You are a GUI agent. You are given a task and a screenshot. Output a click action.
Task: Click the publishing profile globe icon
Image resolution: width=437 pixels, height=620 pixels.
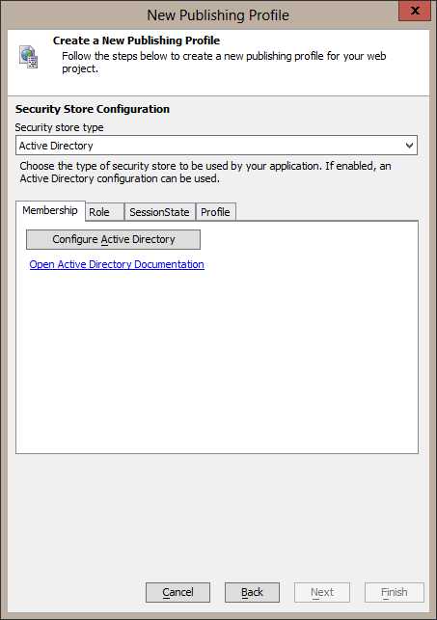click(x=29, y=57)
